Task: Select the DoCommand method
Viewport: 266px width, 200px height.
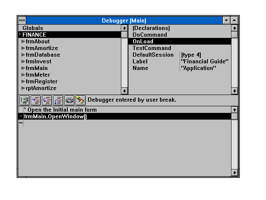Action: tap(149, 35)
